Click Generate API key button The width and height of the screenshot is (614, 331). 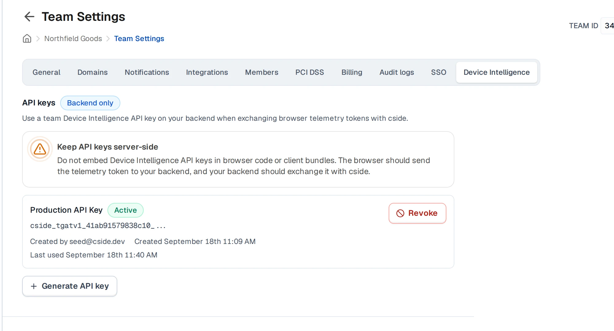[70, 286]
